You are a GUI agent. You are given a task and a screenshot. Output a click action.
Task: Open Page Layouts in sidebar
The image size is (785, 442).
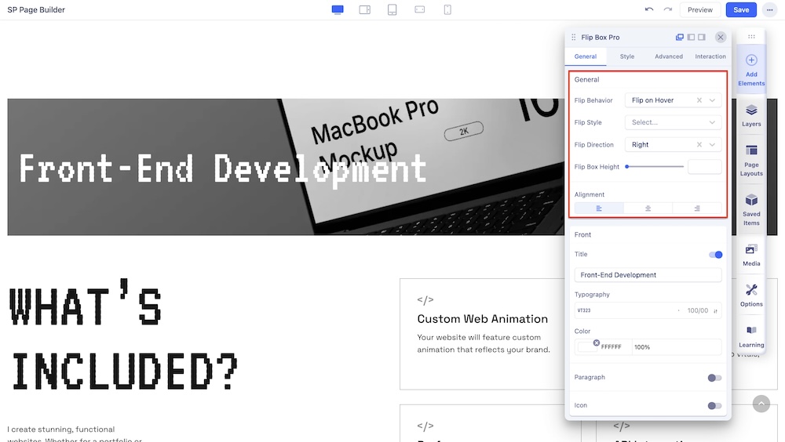pos(751,160)
